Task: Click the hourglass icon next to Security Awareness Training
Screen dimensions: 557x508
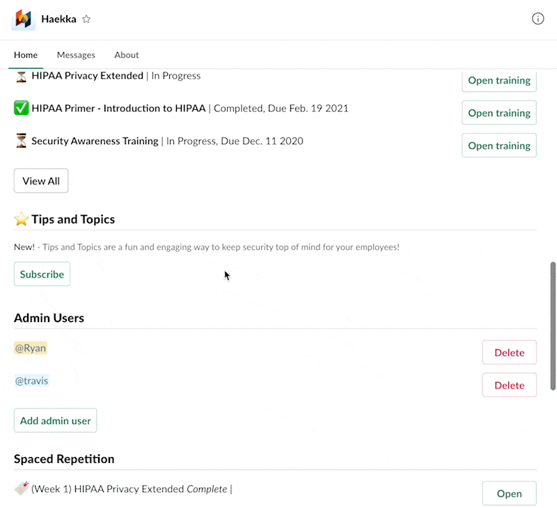Action: (x=21, y=141)
